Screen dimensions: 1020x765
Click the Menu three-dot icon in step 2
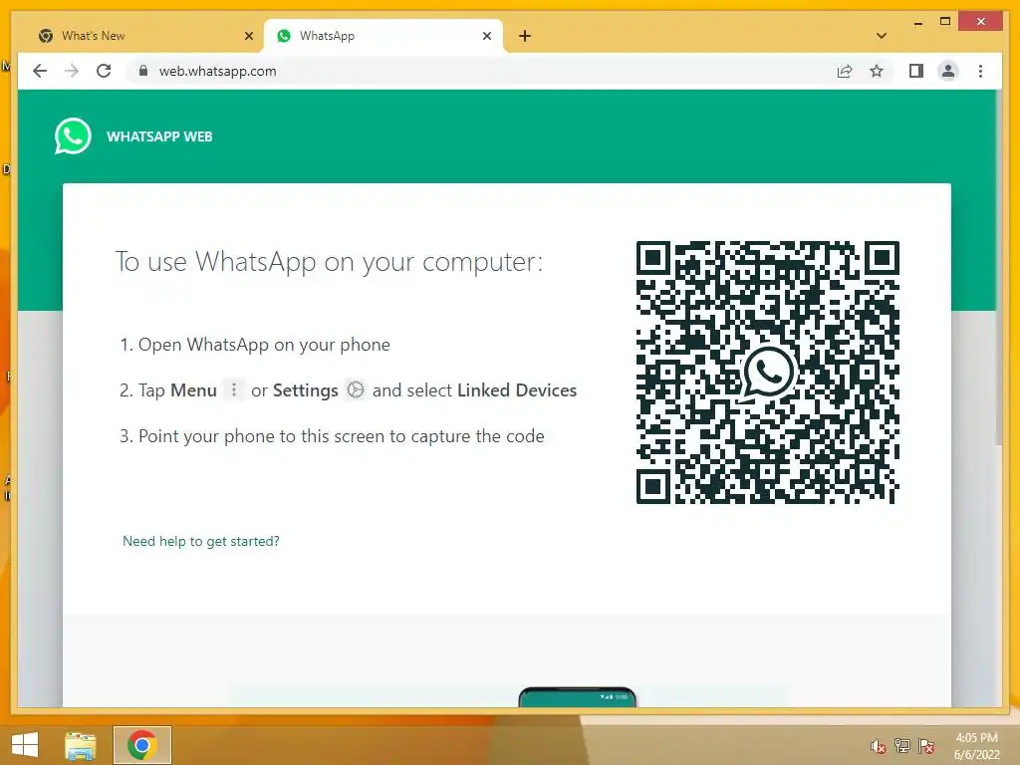[233, 389]
